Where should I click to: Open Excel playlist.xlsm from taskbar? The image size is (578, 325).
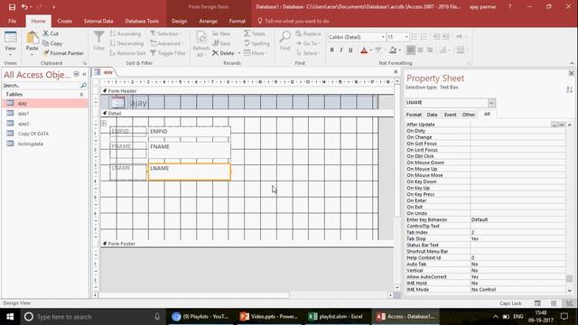pos(335,317)
